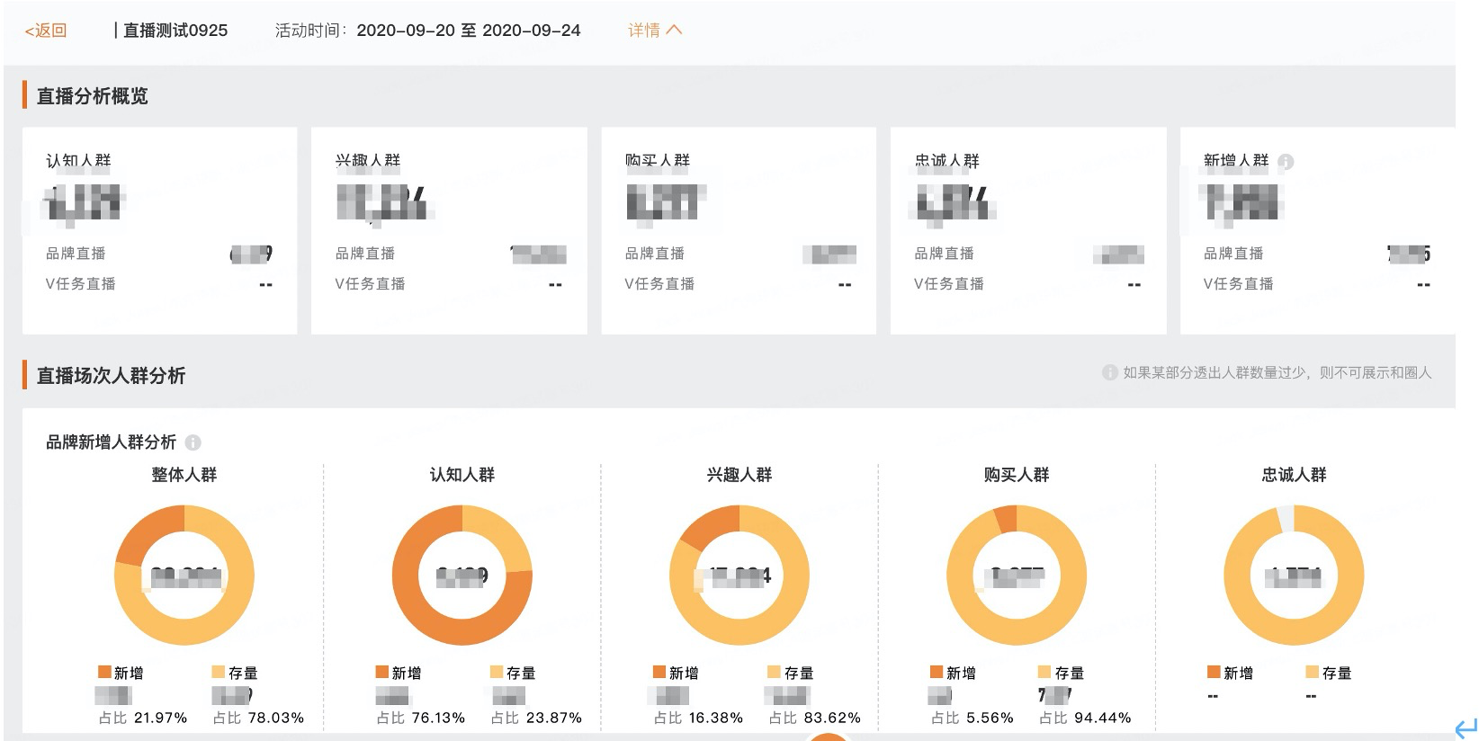The image size is (1479, 741).
Task: Toggle 新增 legend under 兴趣人群 chart
Action: coord(676,673)
